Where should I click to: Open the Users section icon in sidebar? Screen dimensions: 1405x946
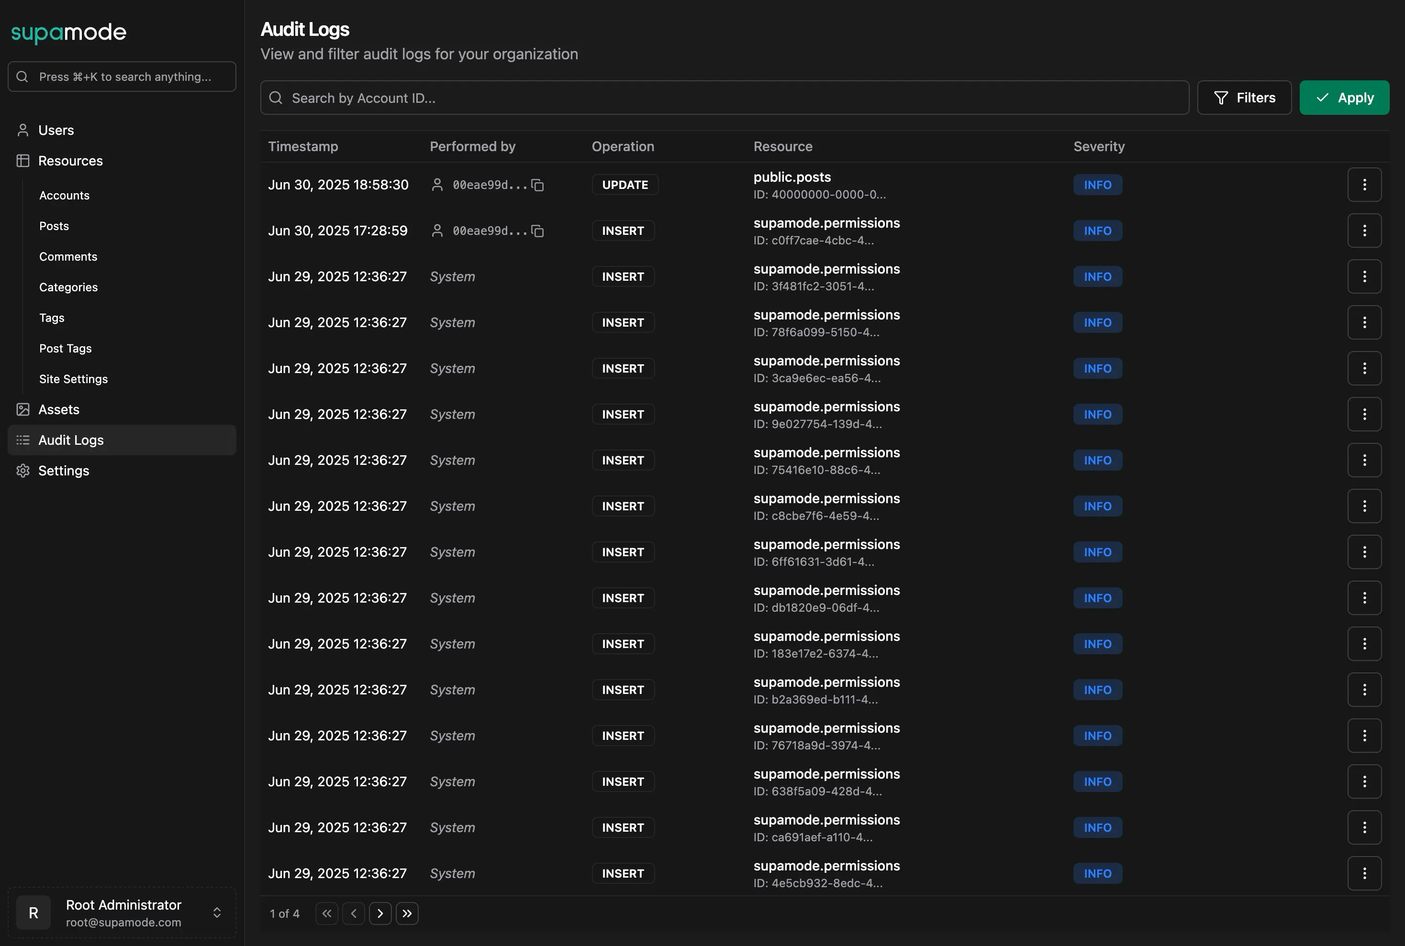click(23, 130)
